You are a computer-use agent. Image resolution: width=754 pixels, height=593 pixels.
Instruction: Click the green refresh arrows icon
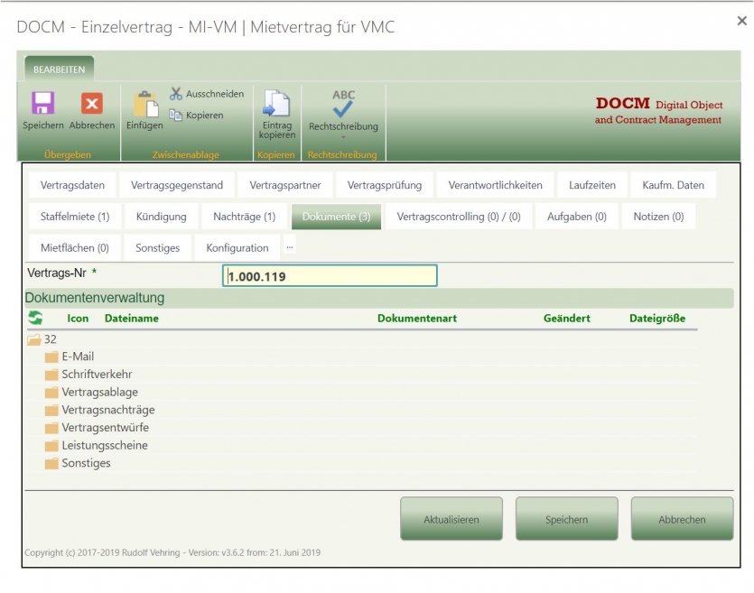pyautogui.click(x=35, y=318)
